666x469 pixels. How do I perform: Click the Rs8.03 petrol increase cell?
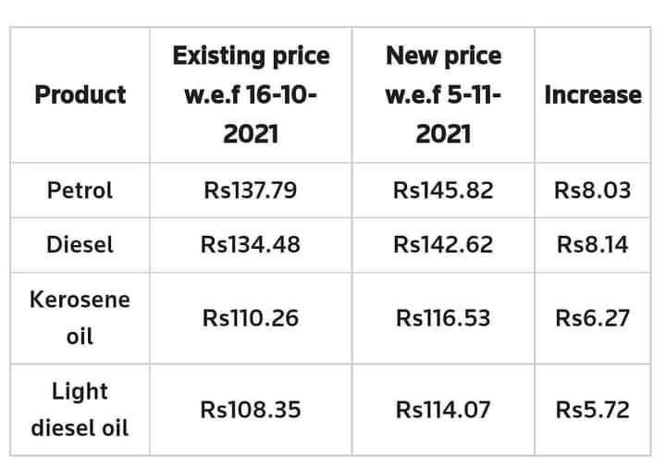pos(593,190)
